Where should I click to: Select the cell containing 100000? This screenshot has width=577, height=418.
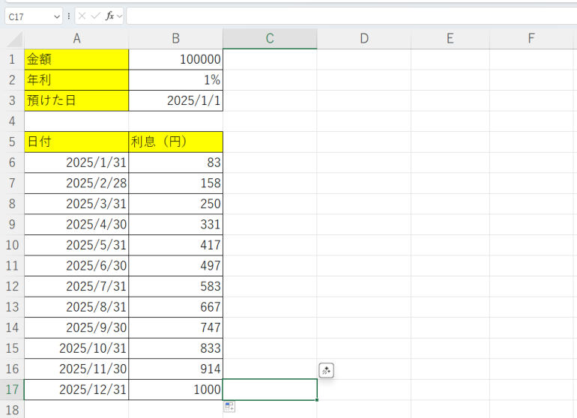[x=175, y=59]
